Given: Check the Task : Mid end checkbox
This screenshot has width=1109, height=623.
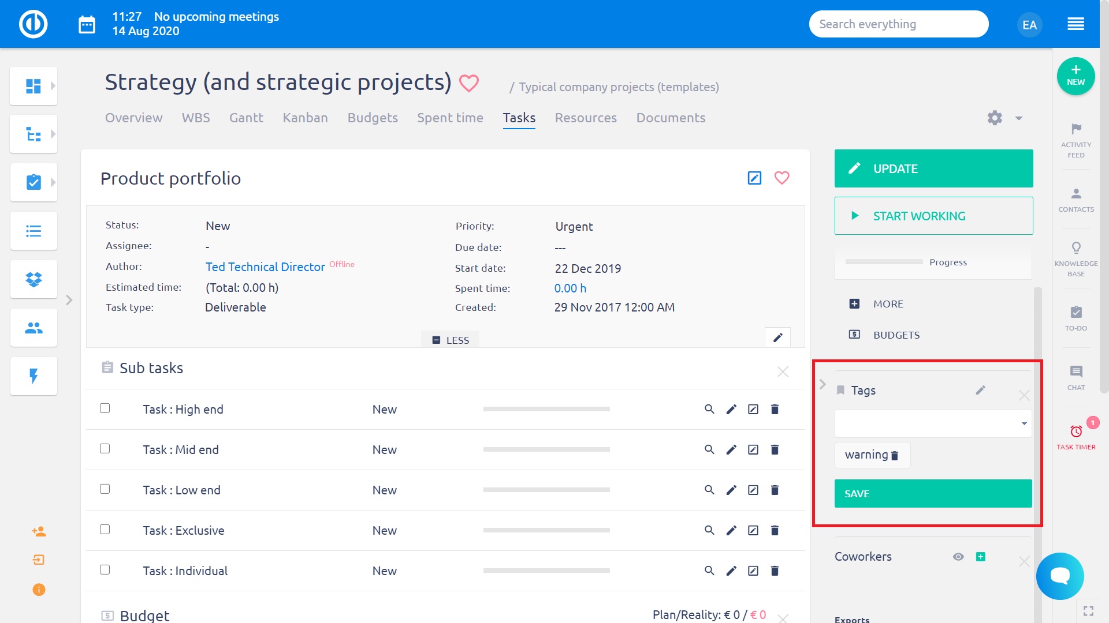Looking at the screenshot, I should click(105, 448).
